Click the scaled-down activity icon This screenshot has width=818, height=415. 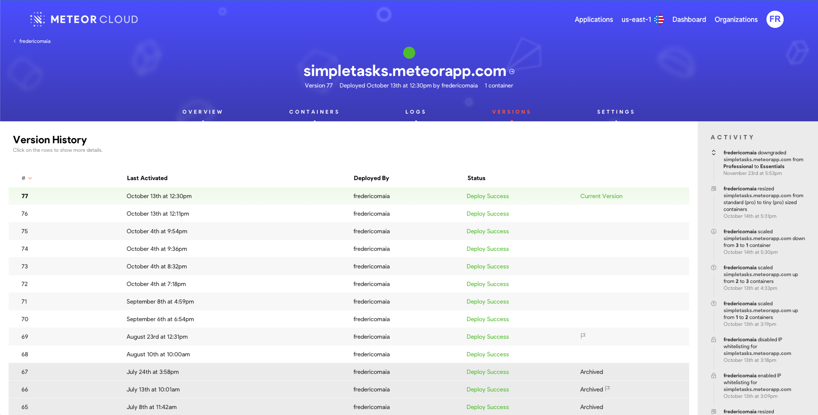(x=714, y=232)
